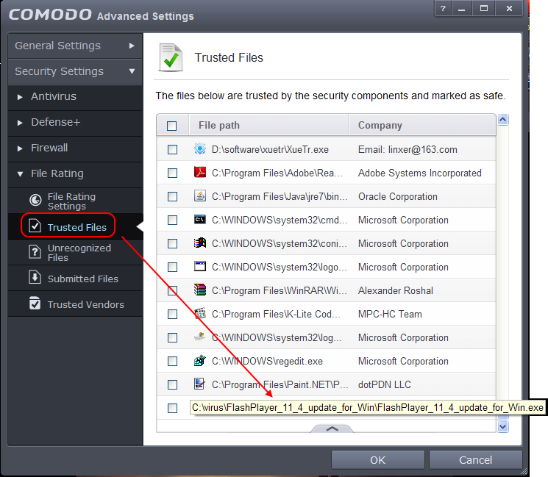548x477 pixels.
Task: Open Trusted Vendors page
Action: [x=75, y=304]
